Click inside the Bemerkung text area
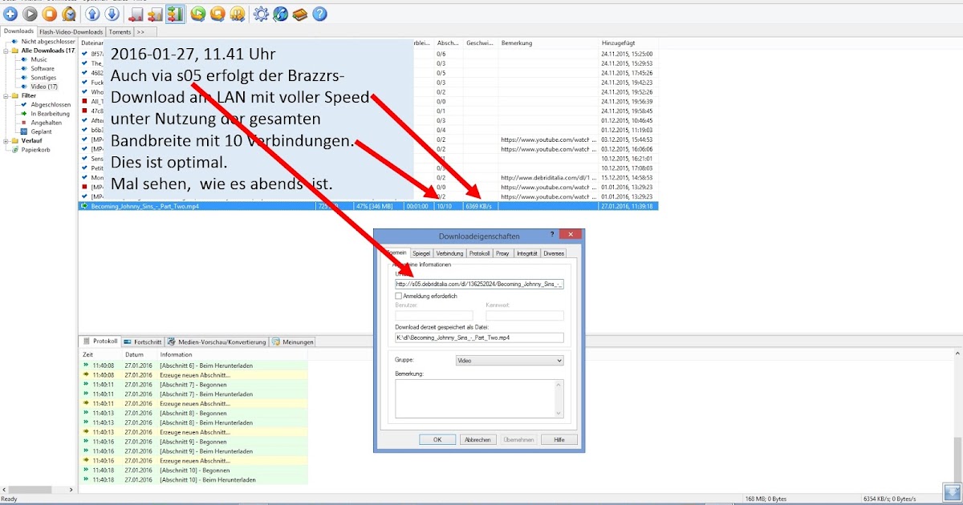The image size is (963, 505). (x=475, y=398)
